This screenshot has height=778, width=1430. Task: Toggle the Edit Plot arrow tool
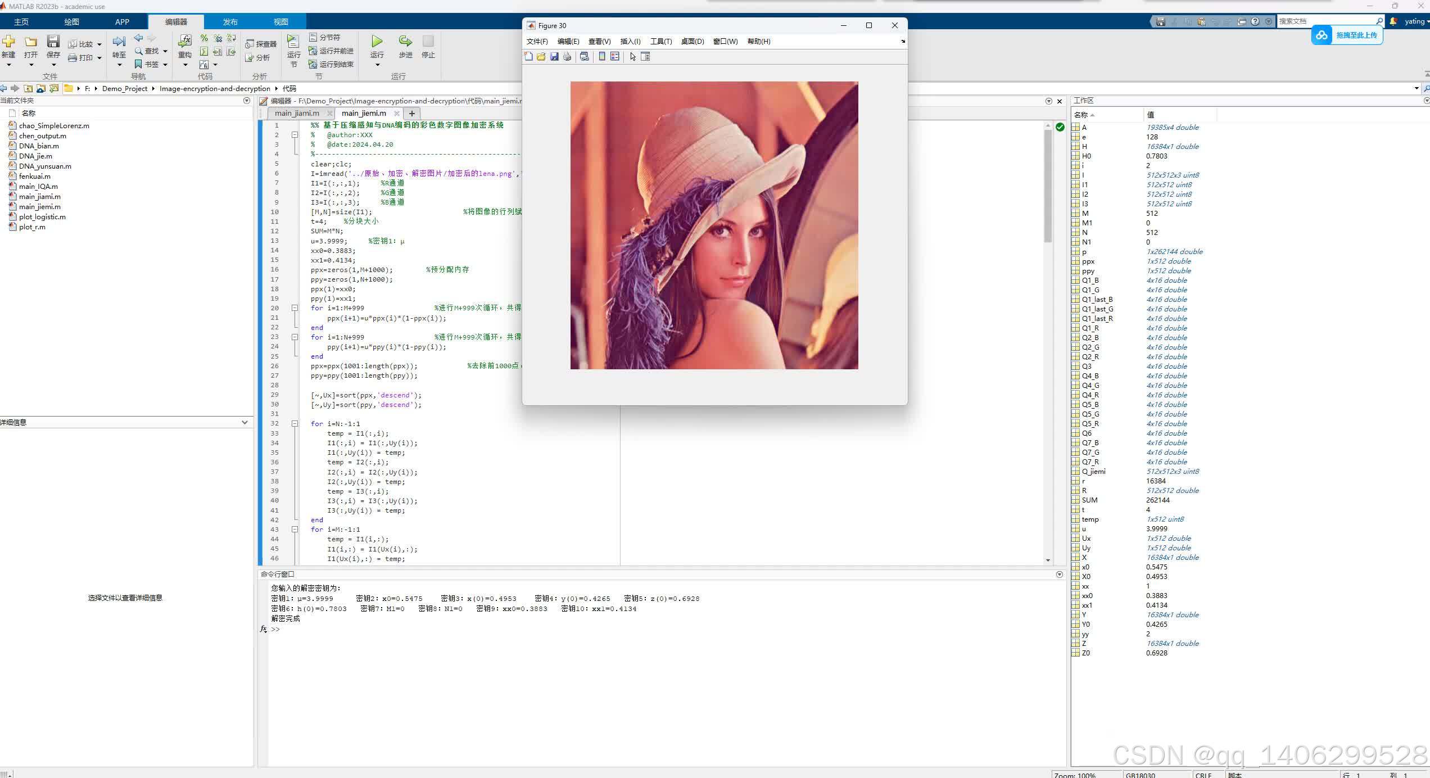click(632, 57)
